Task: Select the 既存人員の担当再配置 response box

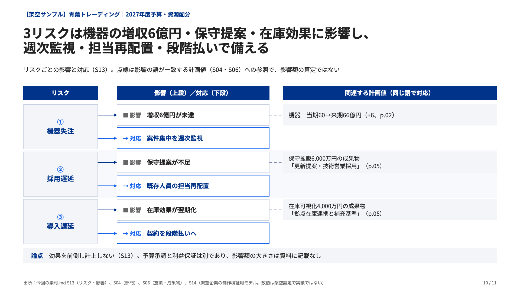Action: (x=193, y=186)
